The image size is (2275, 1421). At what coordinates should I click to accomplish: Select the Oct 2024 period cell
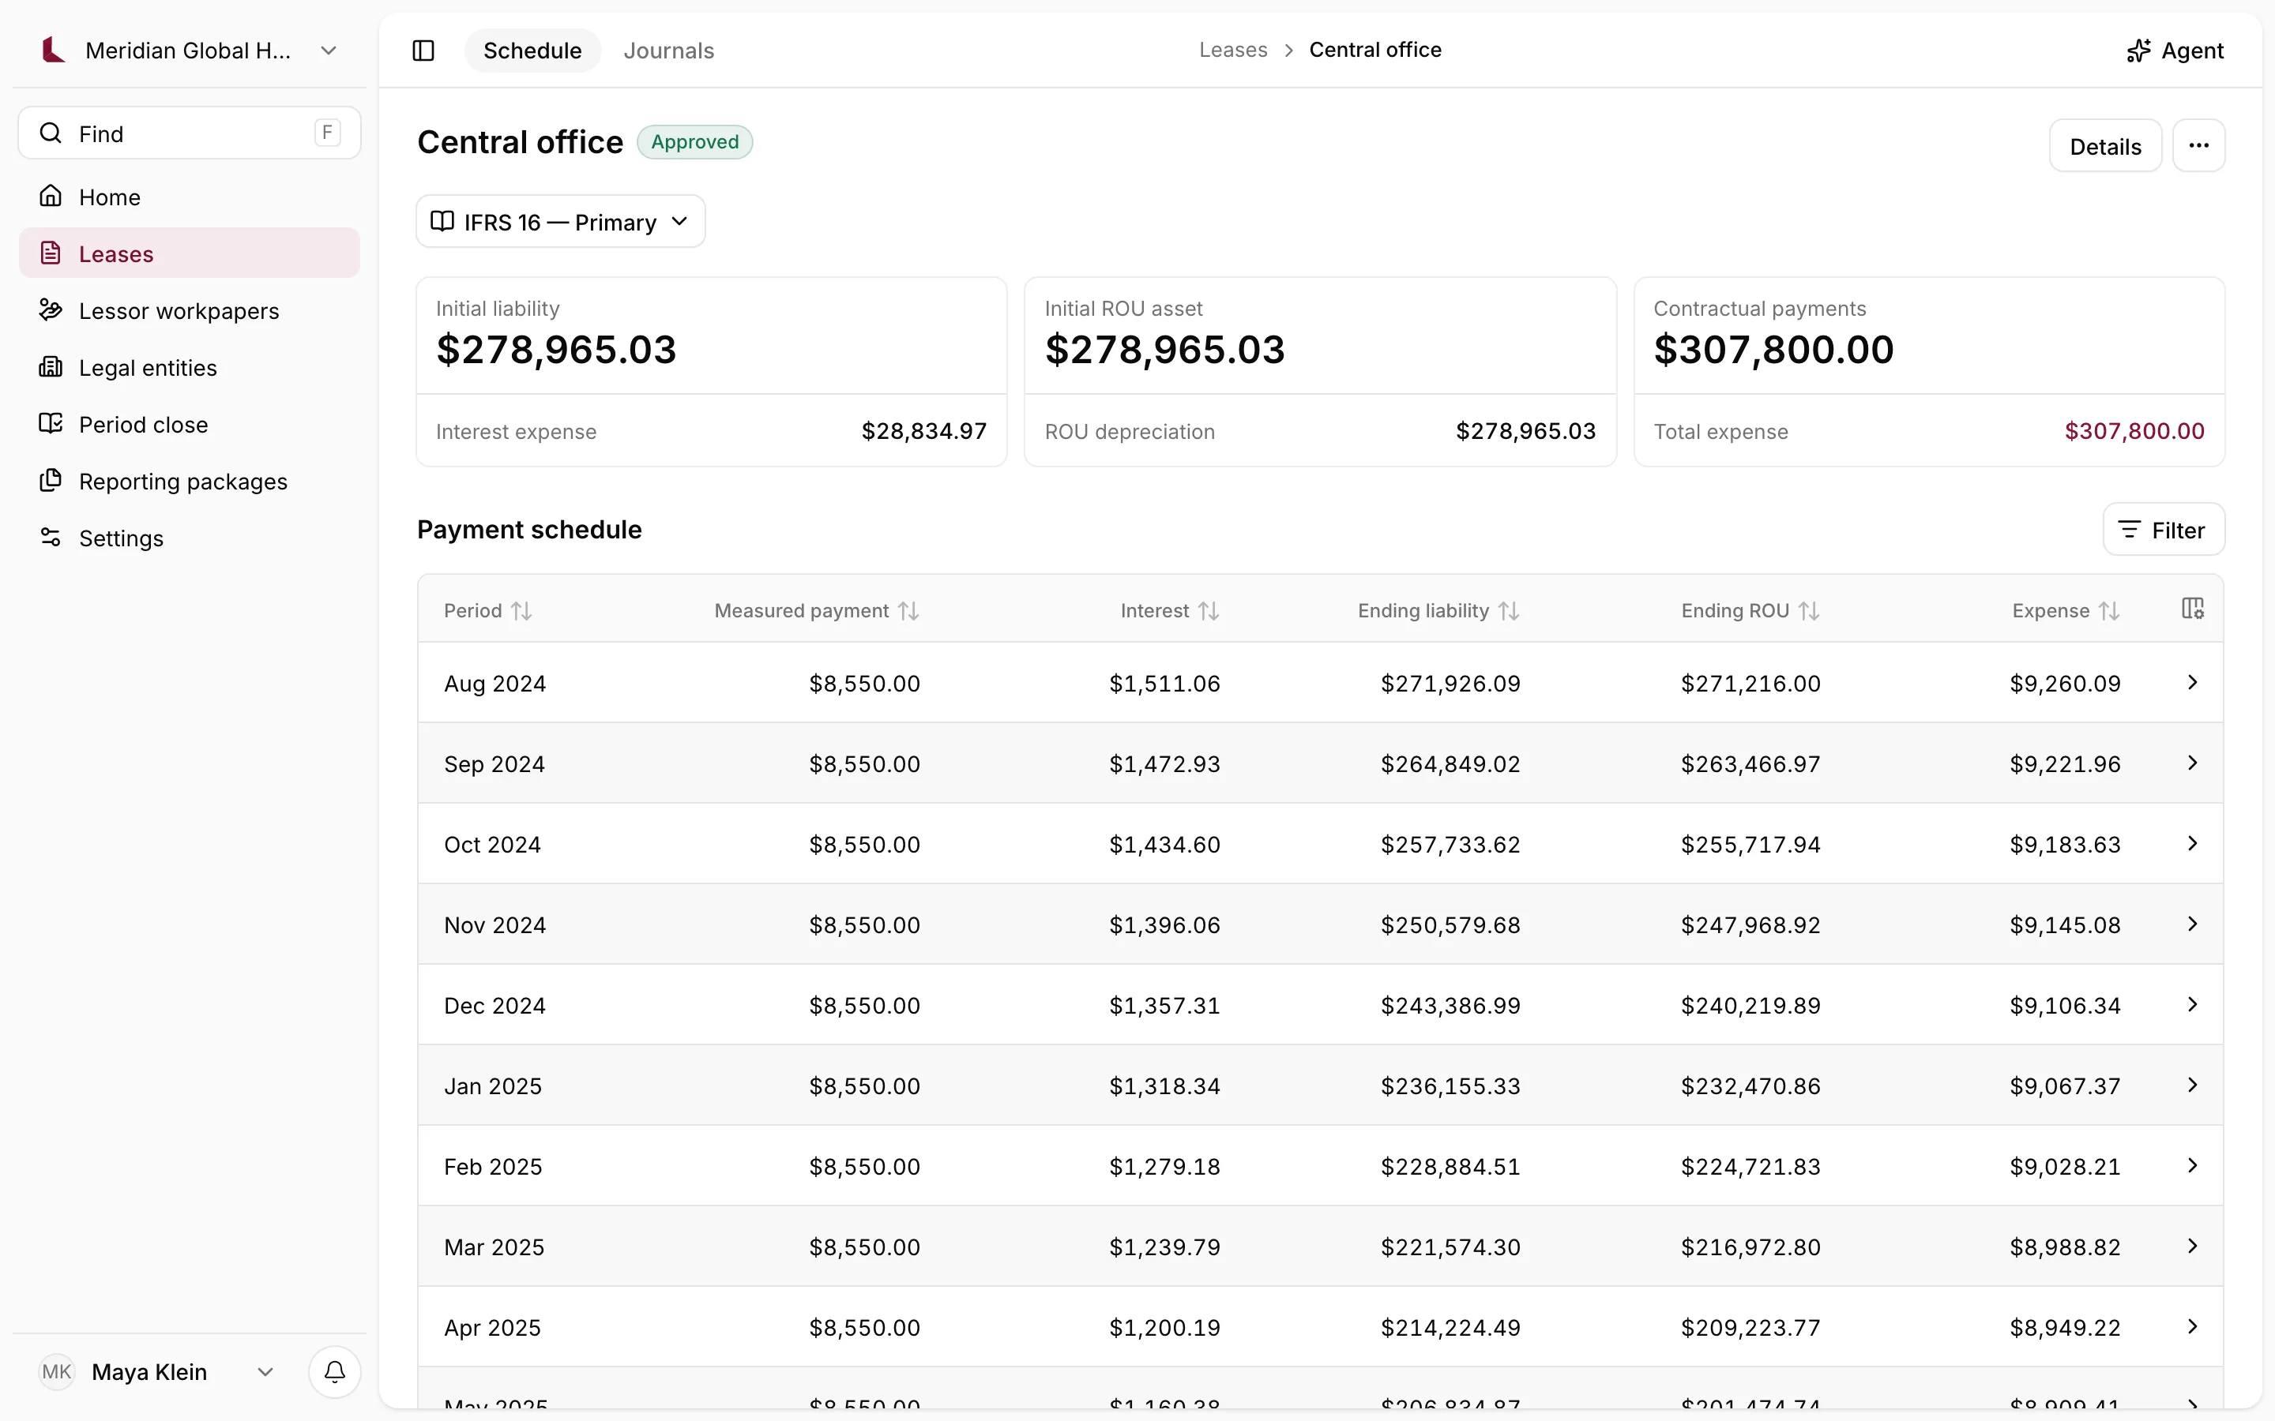493,844
